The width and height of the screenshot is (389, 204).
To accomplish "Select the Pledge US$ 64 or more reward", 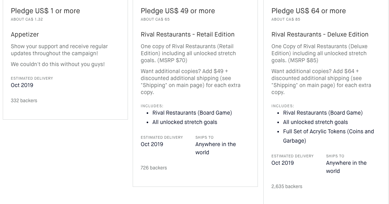I will point(308,11).
